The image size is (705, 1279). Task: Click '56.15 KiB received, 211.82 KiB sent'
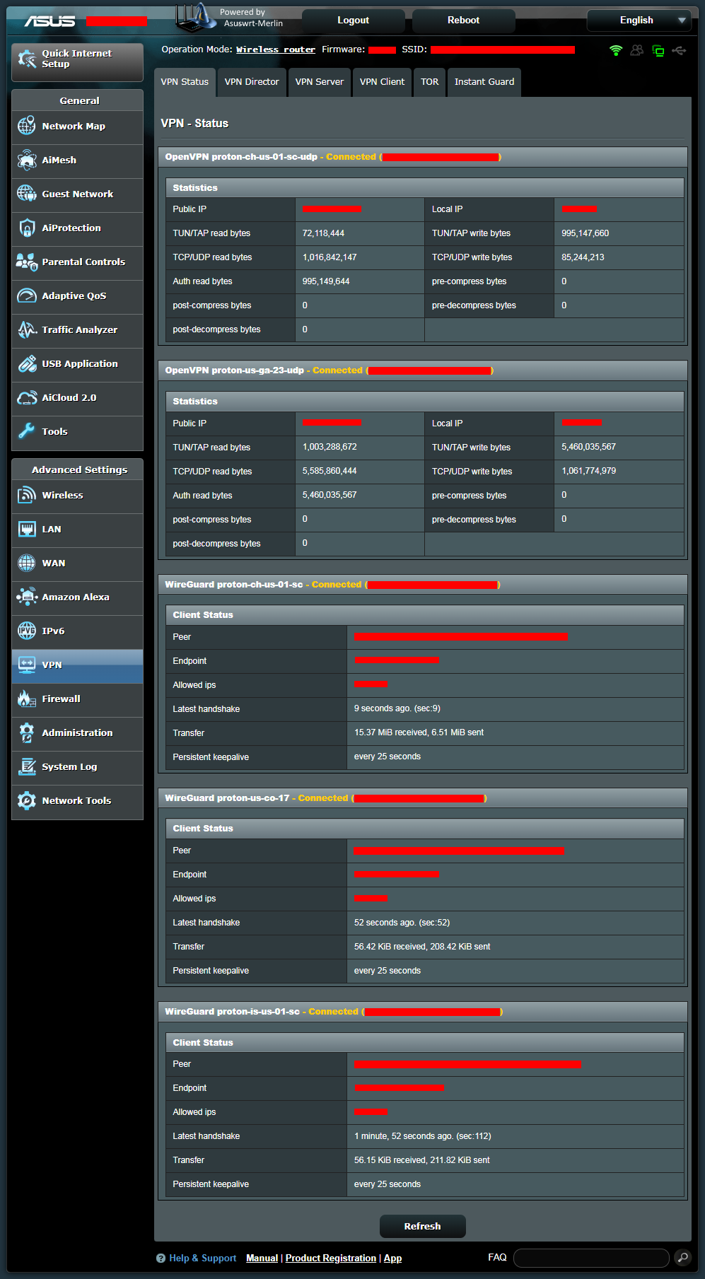pyautogui.click(x=421, y=1160)
